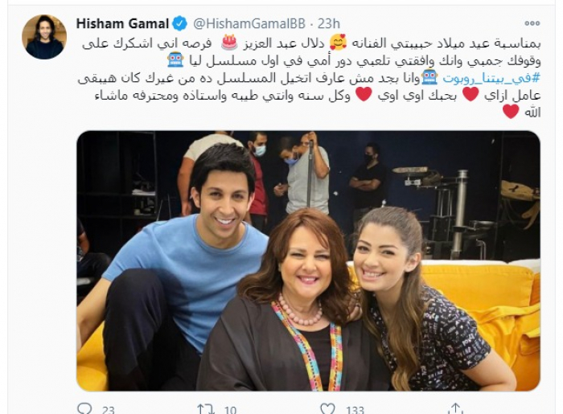Open the tweet's three-dot more options menu
Screen dimensions: 563x414
532,23
